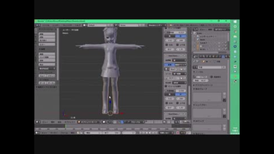Open the info editor type selector icon
The image size is (274, 154).
[38, 25]
